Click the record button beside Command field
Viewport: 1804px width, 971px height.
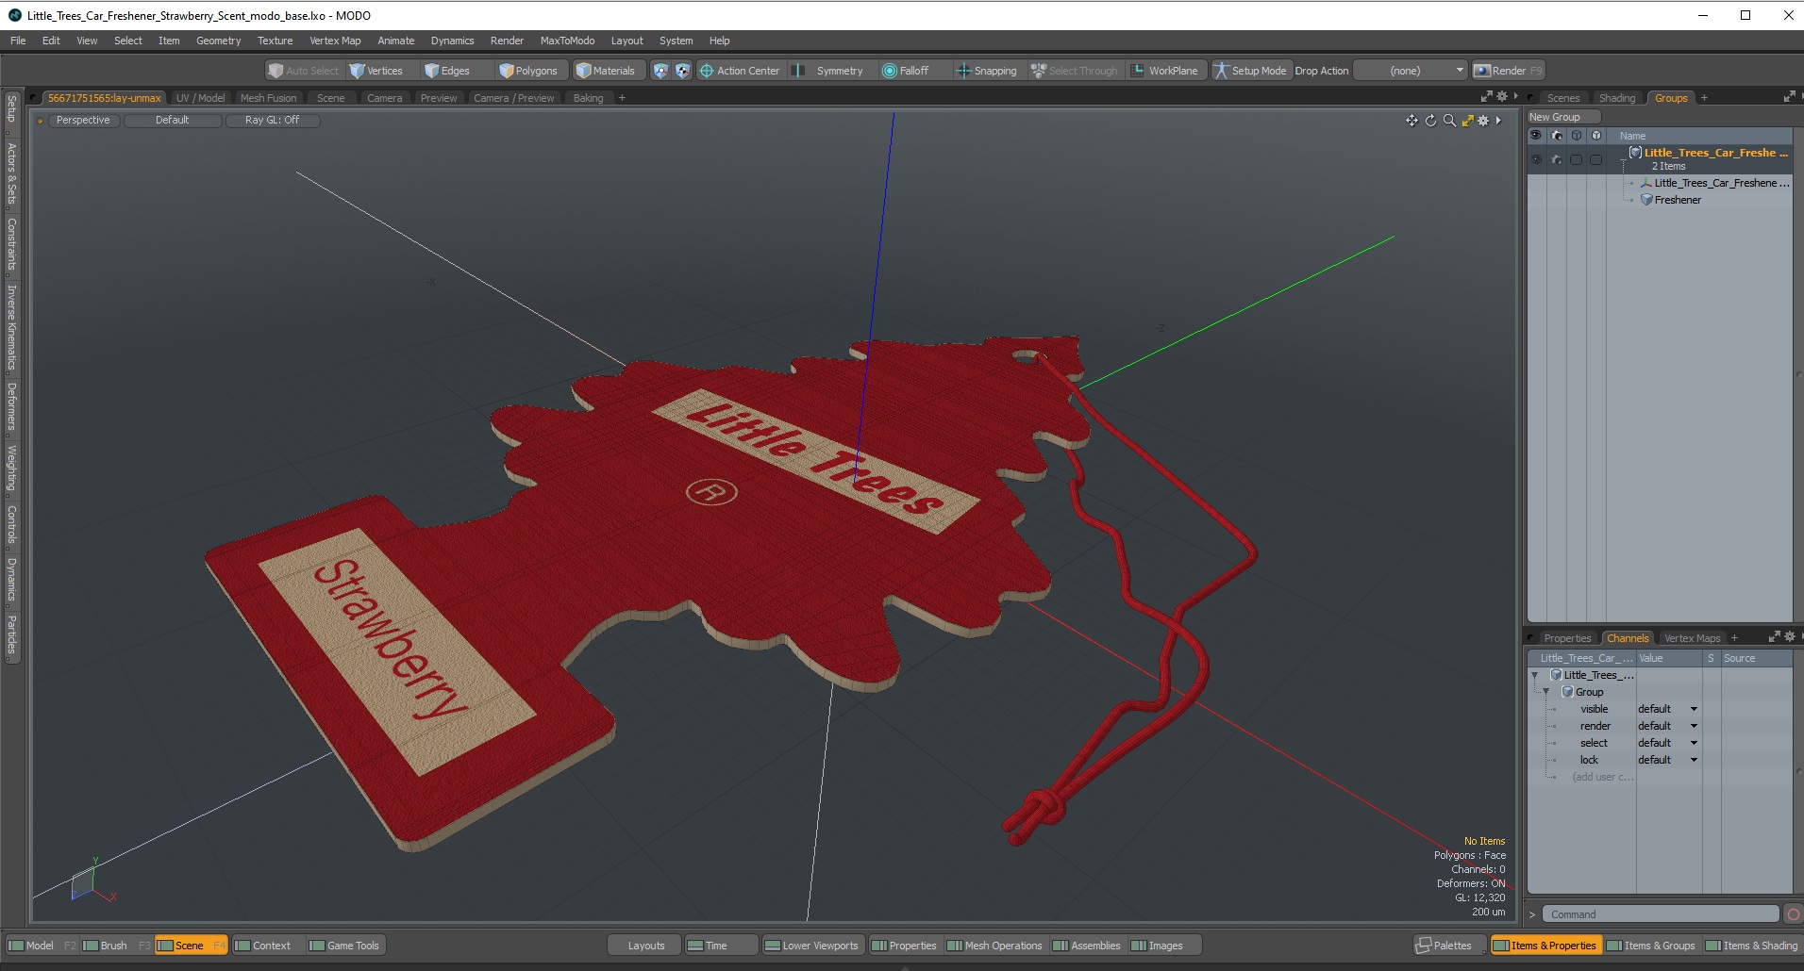1794,914
